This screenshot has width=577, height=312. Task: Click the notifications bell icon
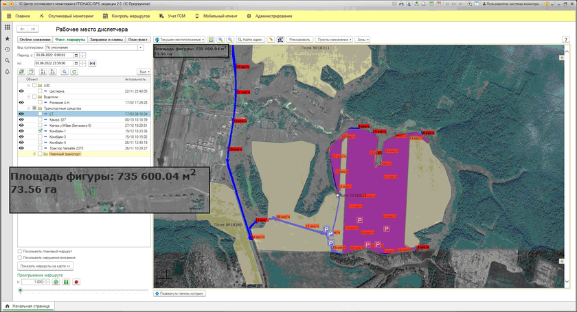click(7, 71)
